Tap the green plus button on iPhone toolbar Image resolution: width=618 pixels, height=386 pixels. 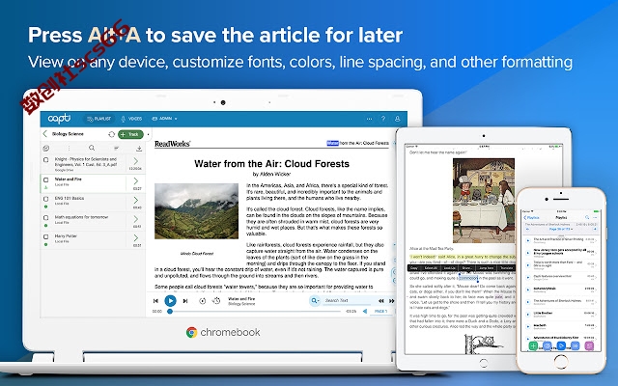pos(533,345)
